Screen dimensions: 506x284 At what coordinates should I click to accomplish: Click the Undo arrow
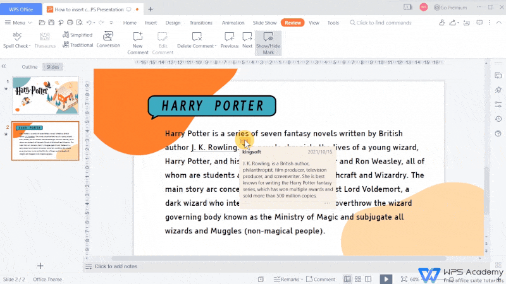click(x=89, y=23)
